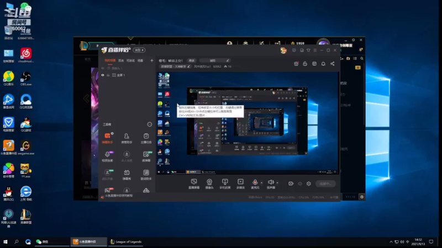Collapse the 工具箱 toolbox panel
This screenshot has height=248, width=442.
[x=149, y=125]
